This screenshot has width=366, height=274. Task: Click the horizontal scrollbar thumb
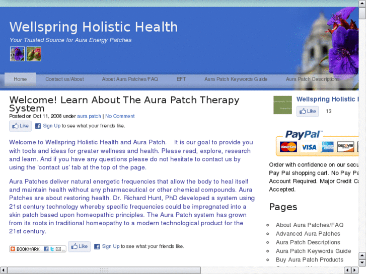coord(104,270)
